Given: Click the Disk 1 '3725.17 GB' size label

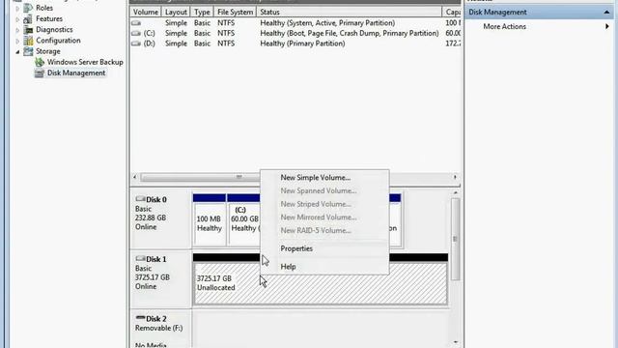Looking at the screenshot, I should pos(153,277).
